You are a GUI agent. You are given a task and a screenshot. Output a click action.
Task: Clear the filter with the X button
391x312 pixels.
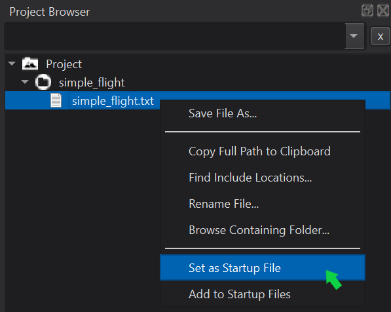pos(381,37)
